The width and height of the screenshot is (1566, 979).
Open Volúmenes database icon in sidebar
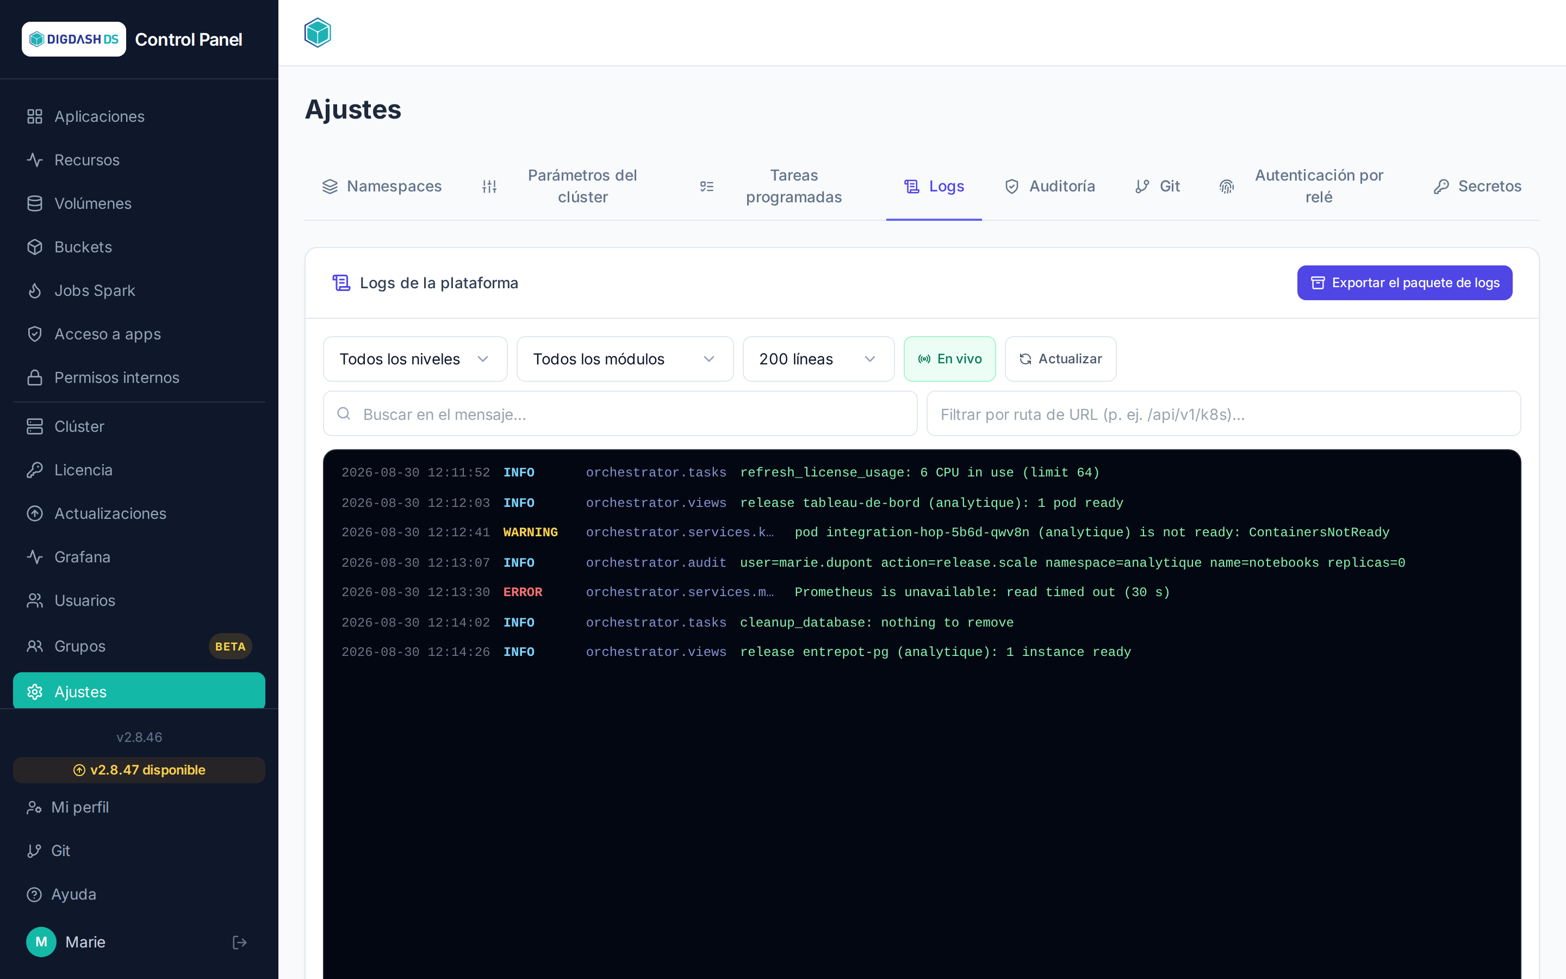coord(35,203)
